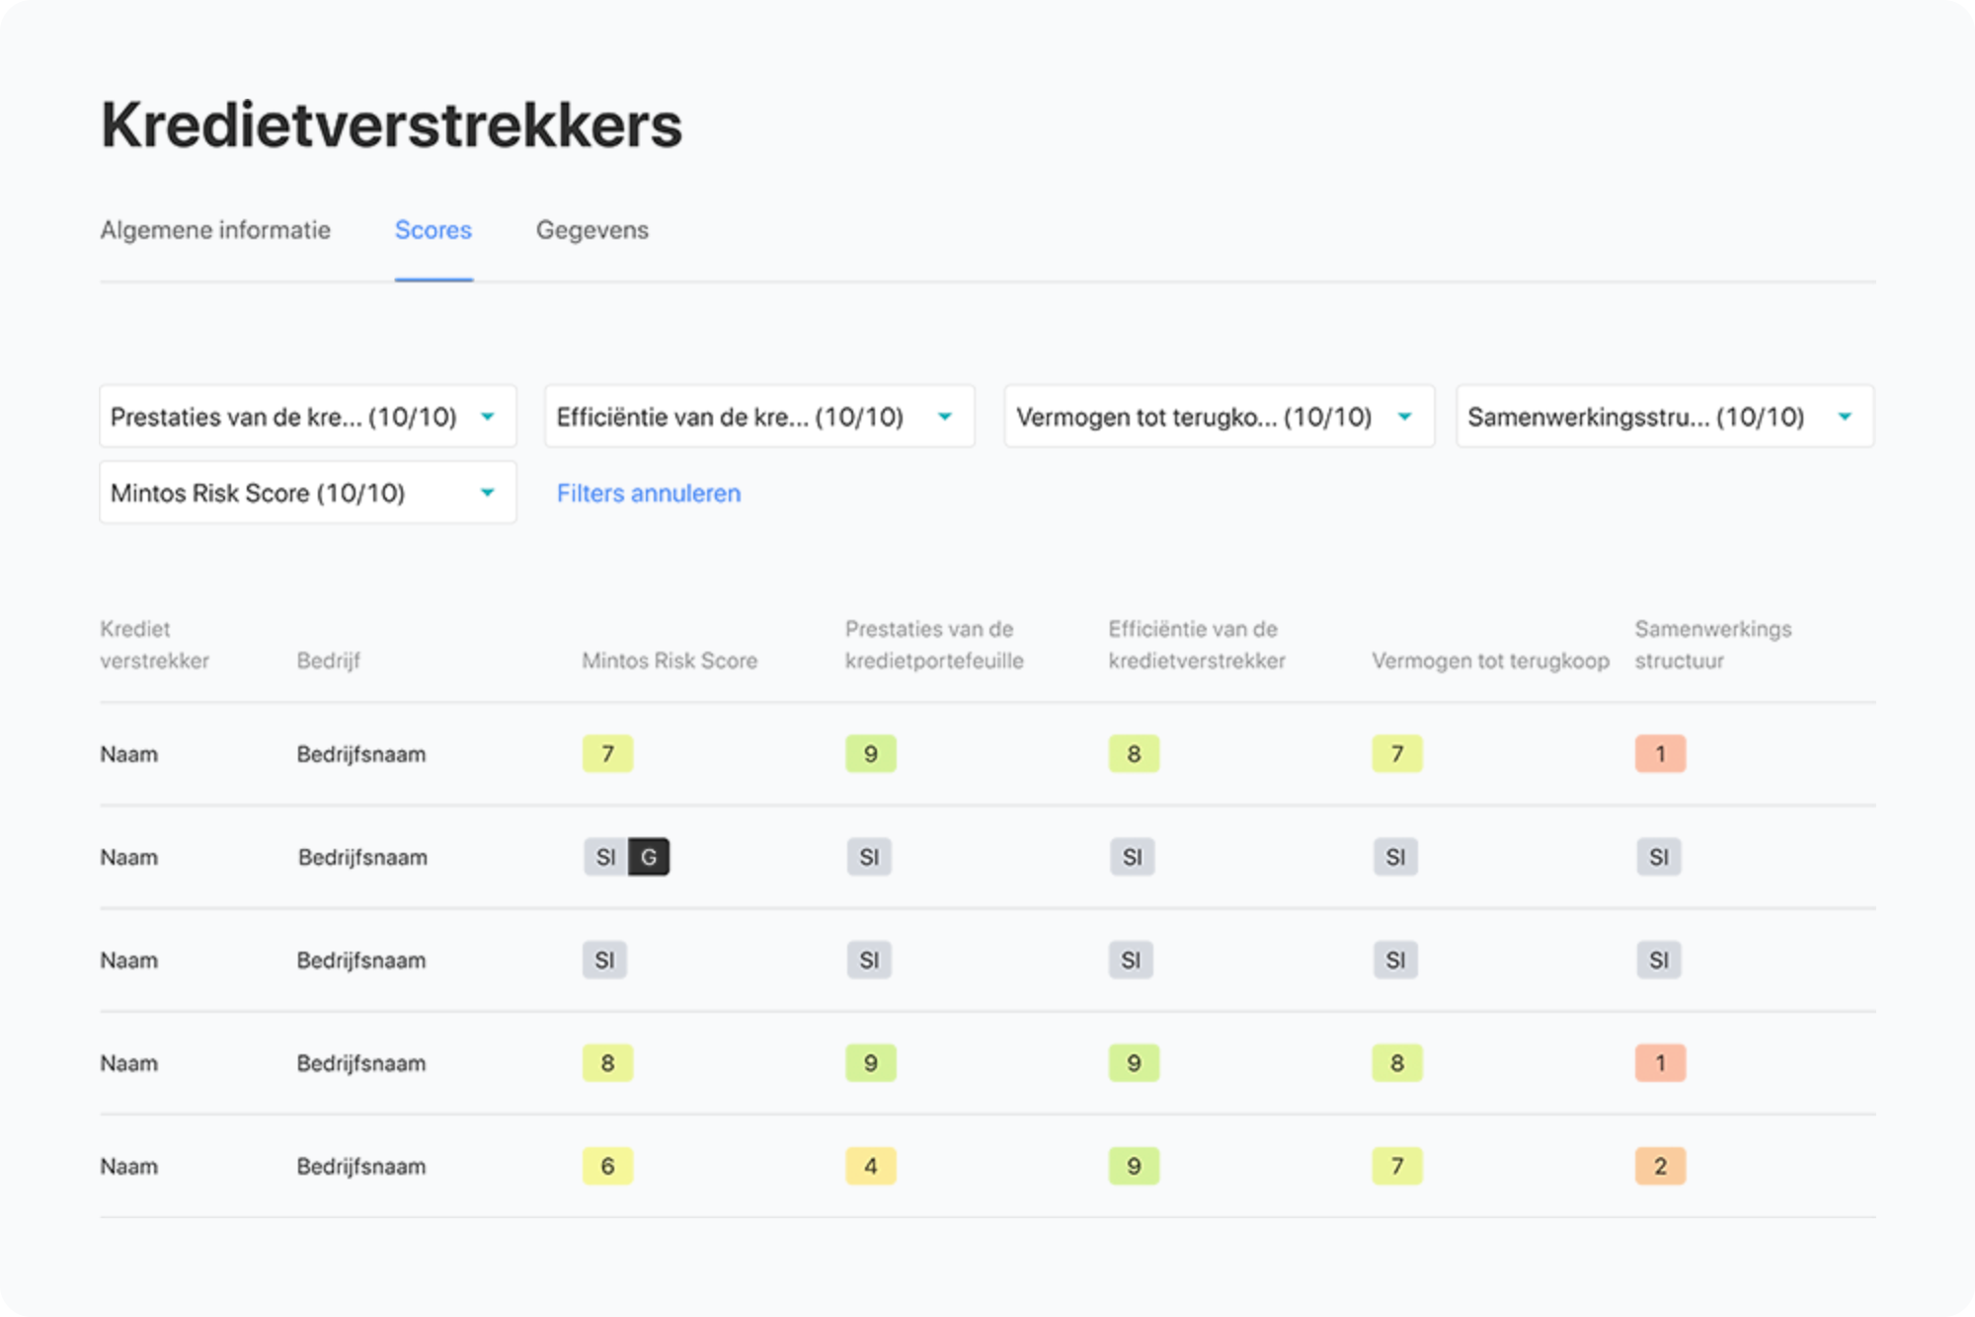The image size is (1975, 1317).
Task: Open the Algemene informatie tab
Action: pyautogui.click(x=215, y=230)
